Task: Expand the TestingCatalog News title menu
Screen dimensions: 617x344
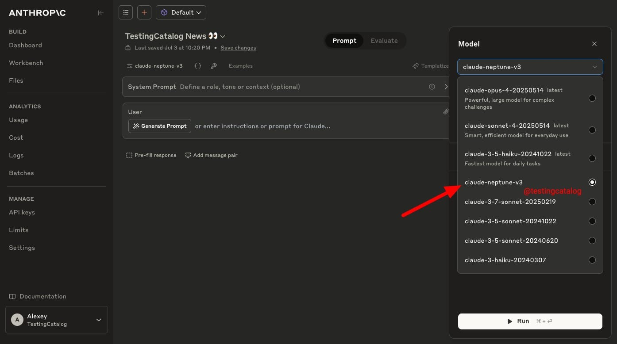Action: click(x=223, y=36)
